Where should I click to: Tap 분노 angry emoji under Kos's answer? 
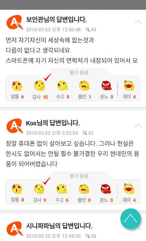pyautogui.click(x=106, y=189)
